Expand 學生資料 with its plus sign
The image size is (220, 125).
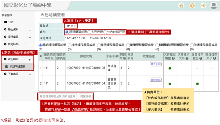coord(30,30)
